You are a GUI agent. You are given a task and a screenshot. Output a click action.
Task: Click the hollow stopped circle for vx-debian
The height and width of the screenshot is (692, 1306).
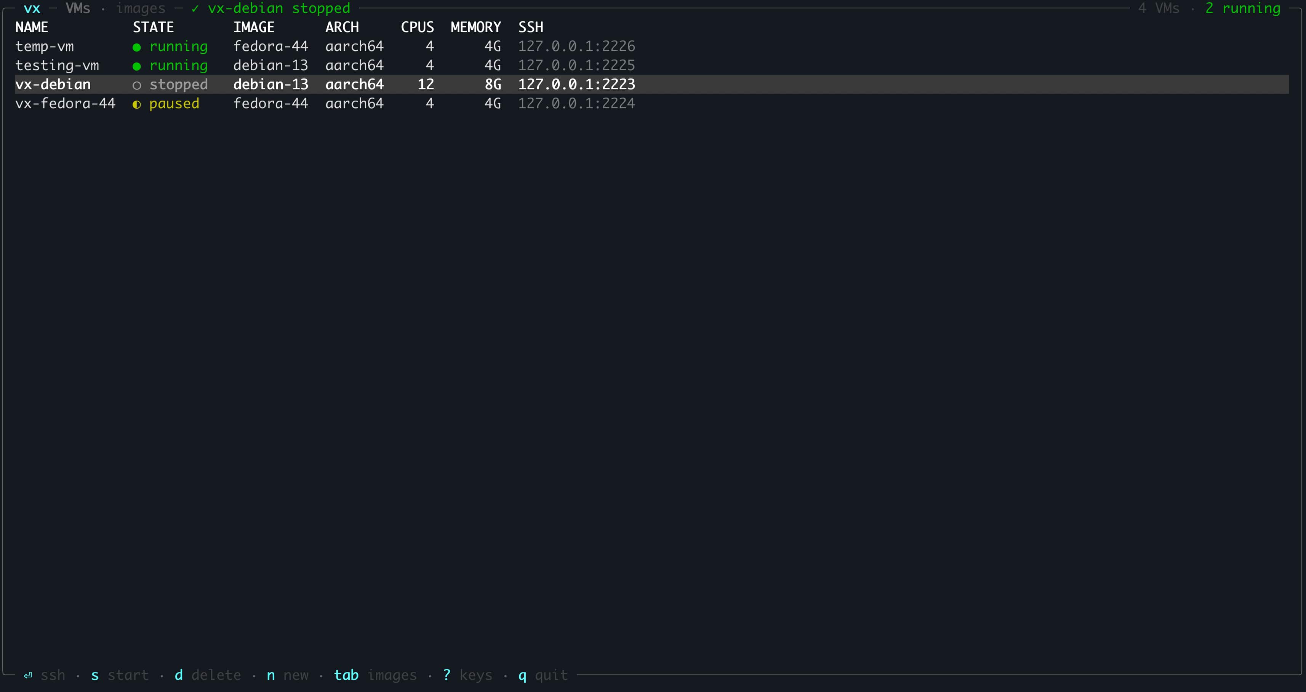tap(136, 85)
